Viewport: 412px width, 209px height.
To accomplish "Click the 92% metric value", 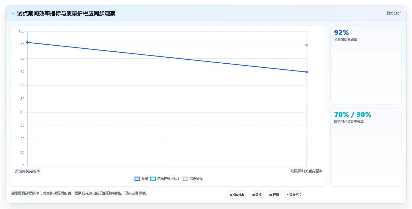I will pyautogui.click(x=341, y=33).
